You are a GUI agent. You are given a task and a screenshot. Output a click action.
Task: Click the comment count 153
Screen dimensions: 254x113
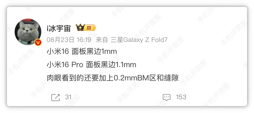coord(181,97)
